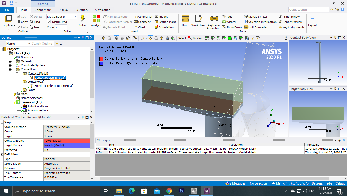Open the Unit Converter tool
This screenshot has width=347, height=196.
256,27
